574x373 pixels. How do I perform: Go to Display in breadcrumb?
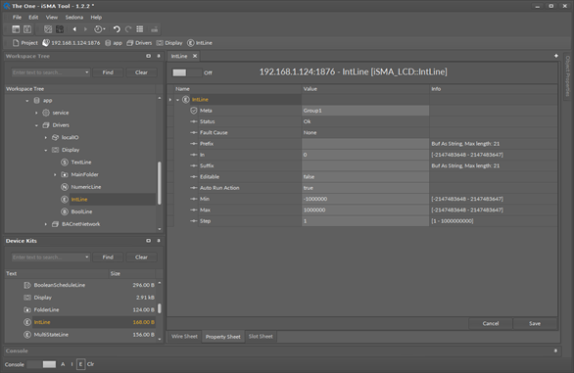[x=169, y=43]
